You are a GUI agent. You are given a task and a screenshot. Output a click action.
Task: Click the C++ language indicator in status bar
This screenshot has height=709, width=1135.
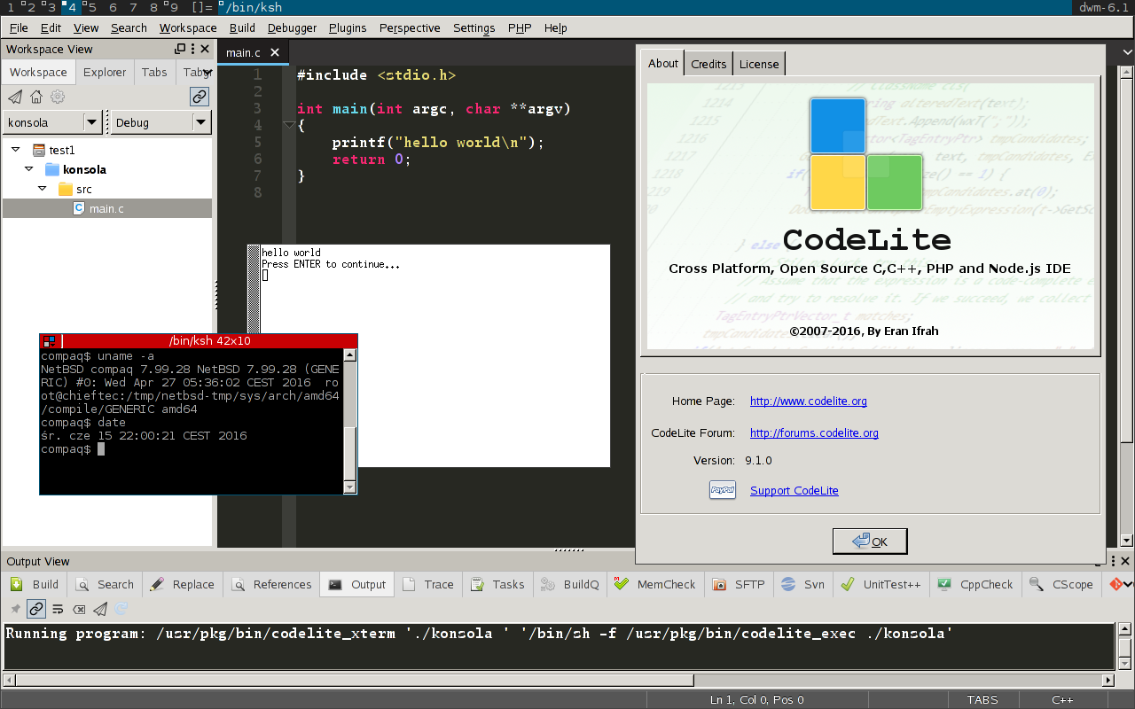click(x=1062, y=699)
